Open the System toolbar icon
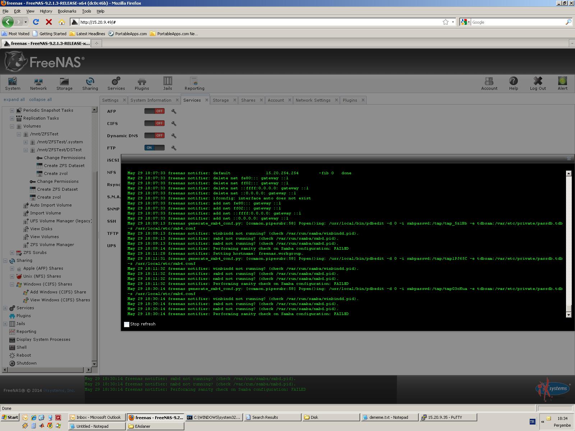The image size is (575, 431). coord(13,83)
